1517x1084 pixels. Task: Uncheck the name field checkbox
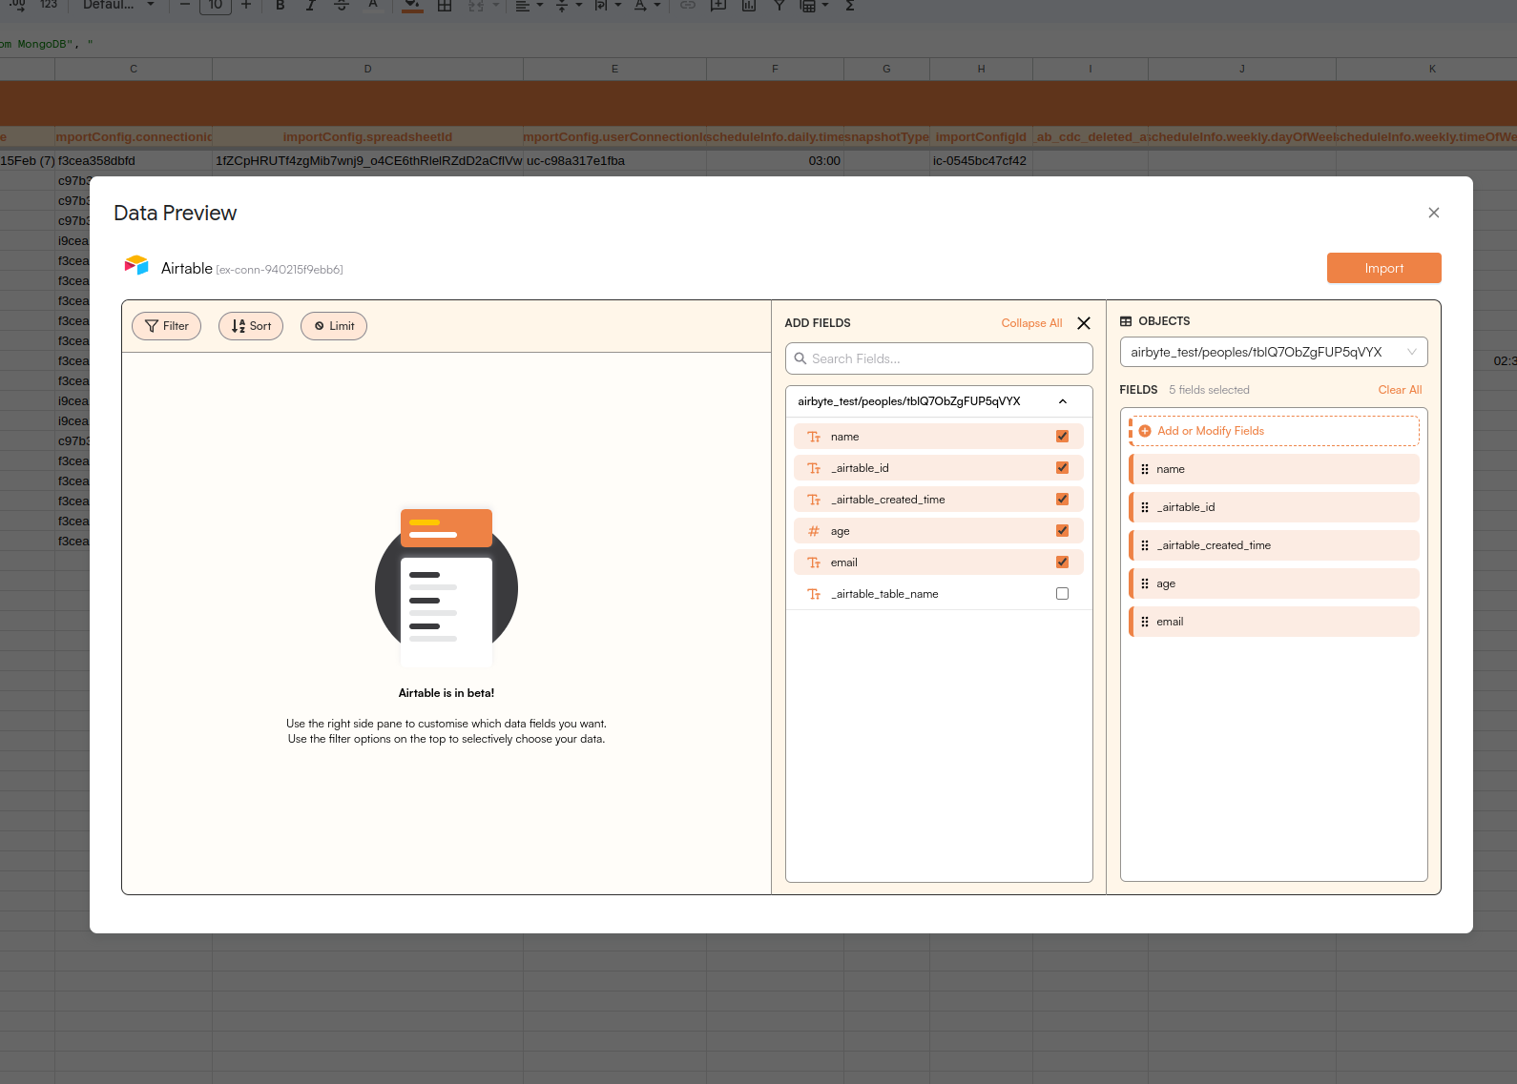(1062, 437)
